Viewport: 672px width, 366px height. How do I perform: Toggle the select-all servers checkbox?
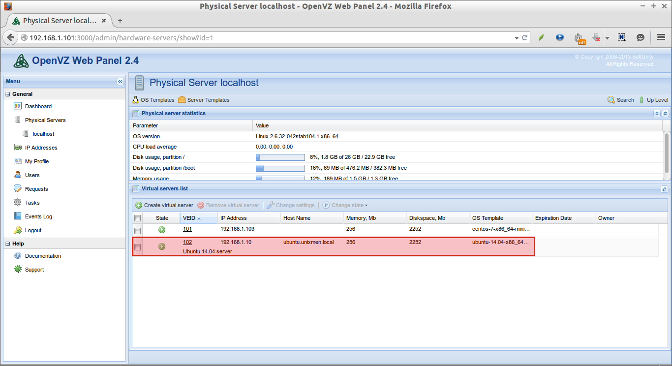coord(138,218)
